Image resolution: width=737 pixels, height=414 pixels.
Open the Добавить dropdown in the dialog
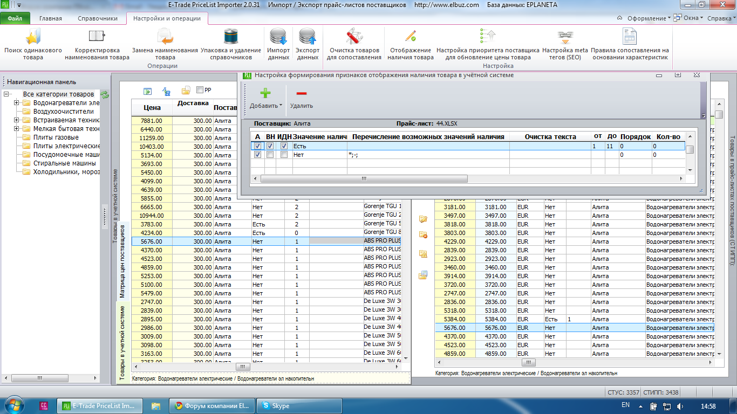tap(265, 98)
